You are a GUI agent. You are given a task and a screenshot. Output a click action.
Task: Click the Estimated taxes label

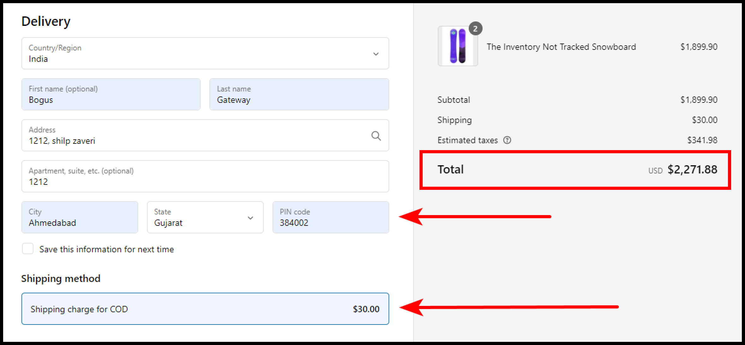click(x=467, y=140)
